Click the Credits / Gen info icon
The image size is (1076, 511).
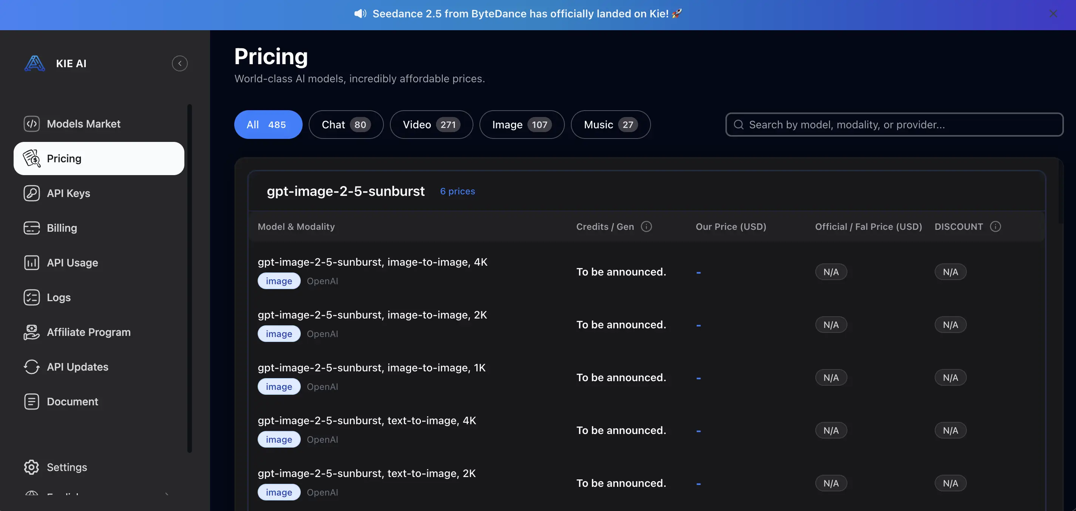pyautogui.click(x=646, y=226)
